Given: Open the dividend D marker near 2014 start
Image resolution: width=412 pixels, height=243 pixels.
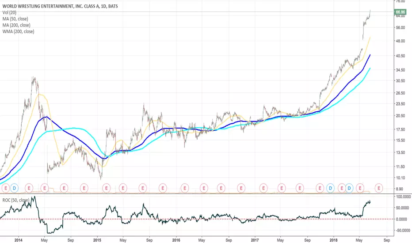Looking at the screenshot, I should tap(15, 188).
